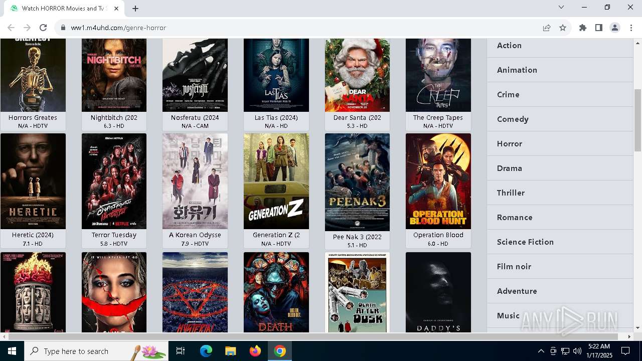
Task: Open the network tray icon
Action: coord(565,351)
